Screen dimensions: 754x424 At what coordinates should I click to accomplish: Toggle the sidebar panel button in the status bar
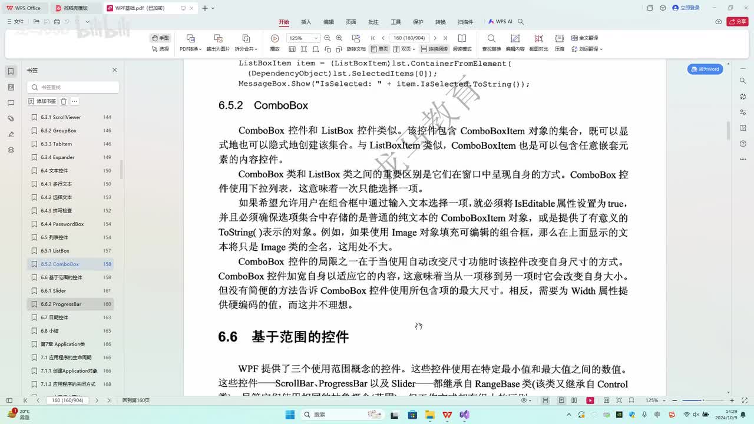pyautogui.click(x=9, y=400)
